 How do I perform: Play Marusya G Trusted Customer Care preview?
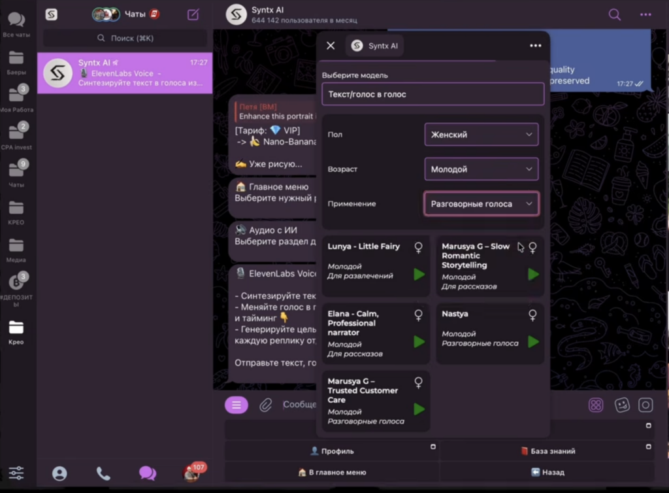419,409
